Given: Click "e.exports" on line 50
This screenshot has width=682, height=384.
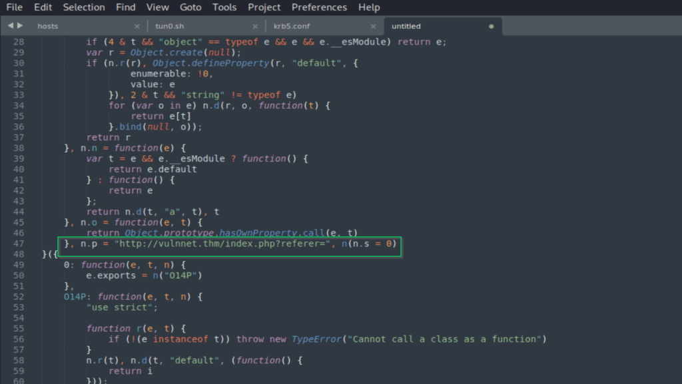Looking at the screenshot, I should pos(111,276).
